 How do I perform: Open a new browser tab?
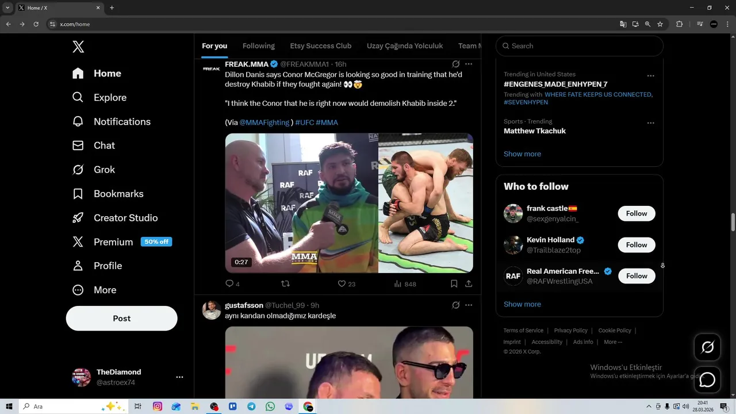[112, 7]
